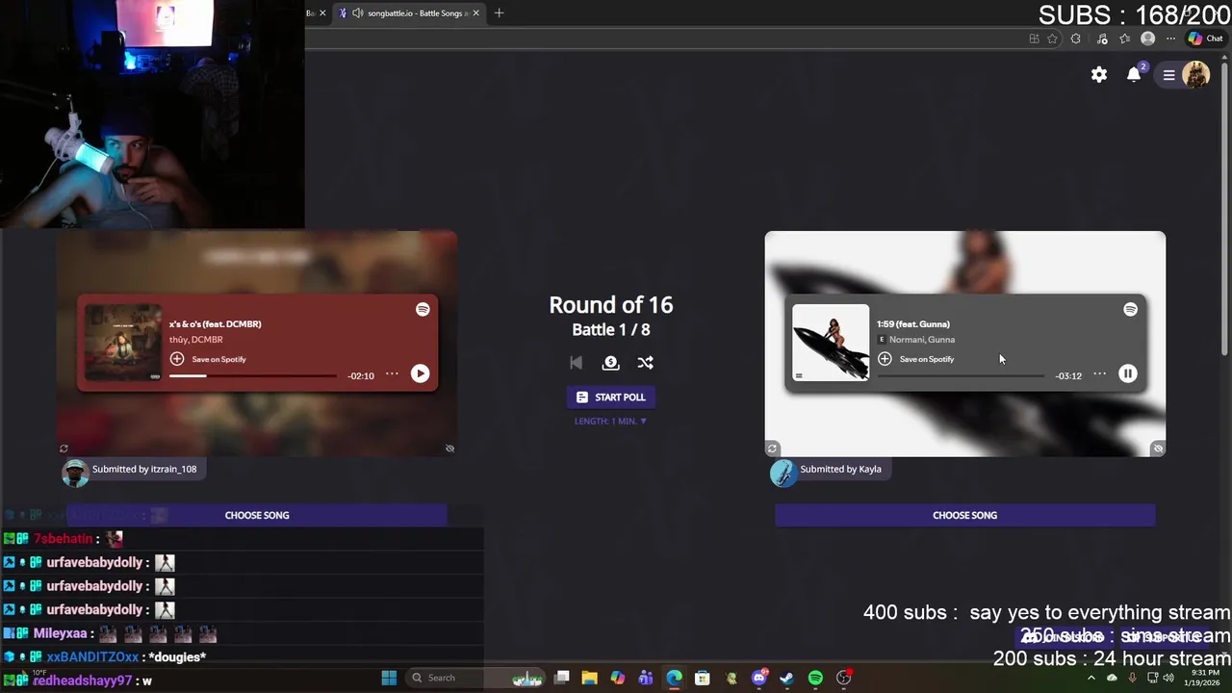Open songbattle settings gear
This screenshot has height=693, width=1232.
(1099, 74)
